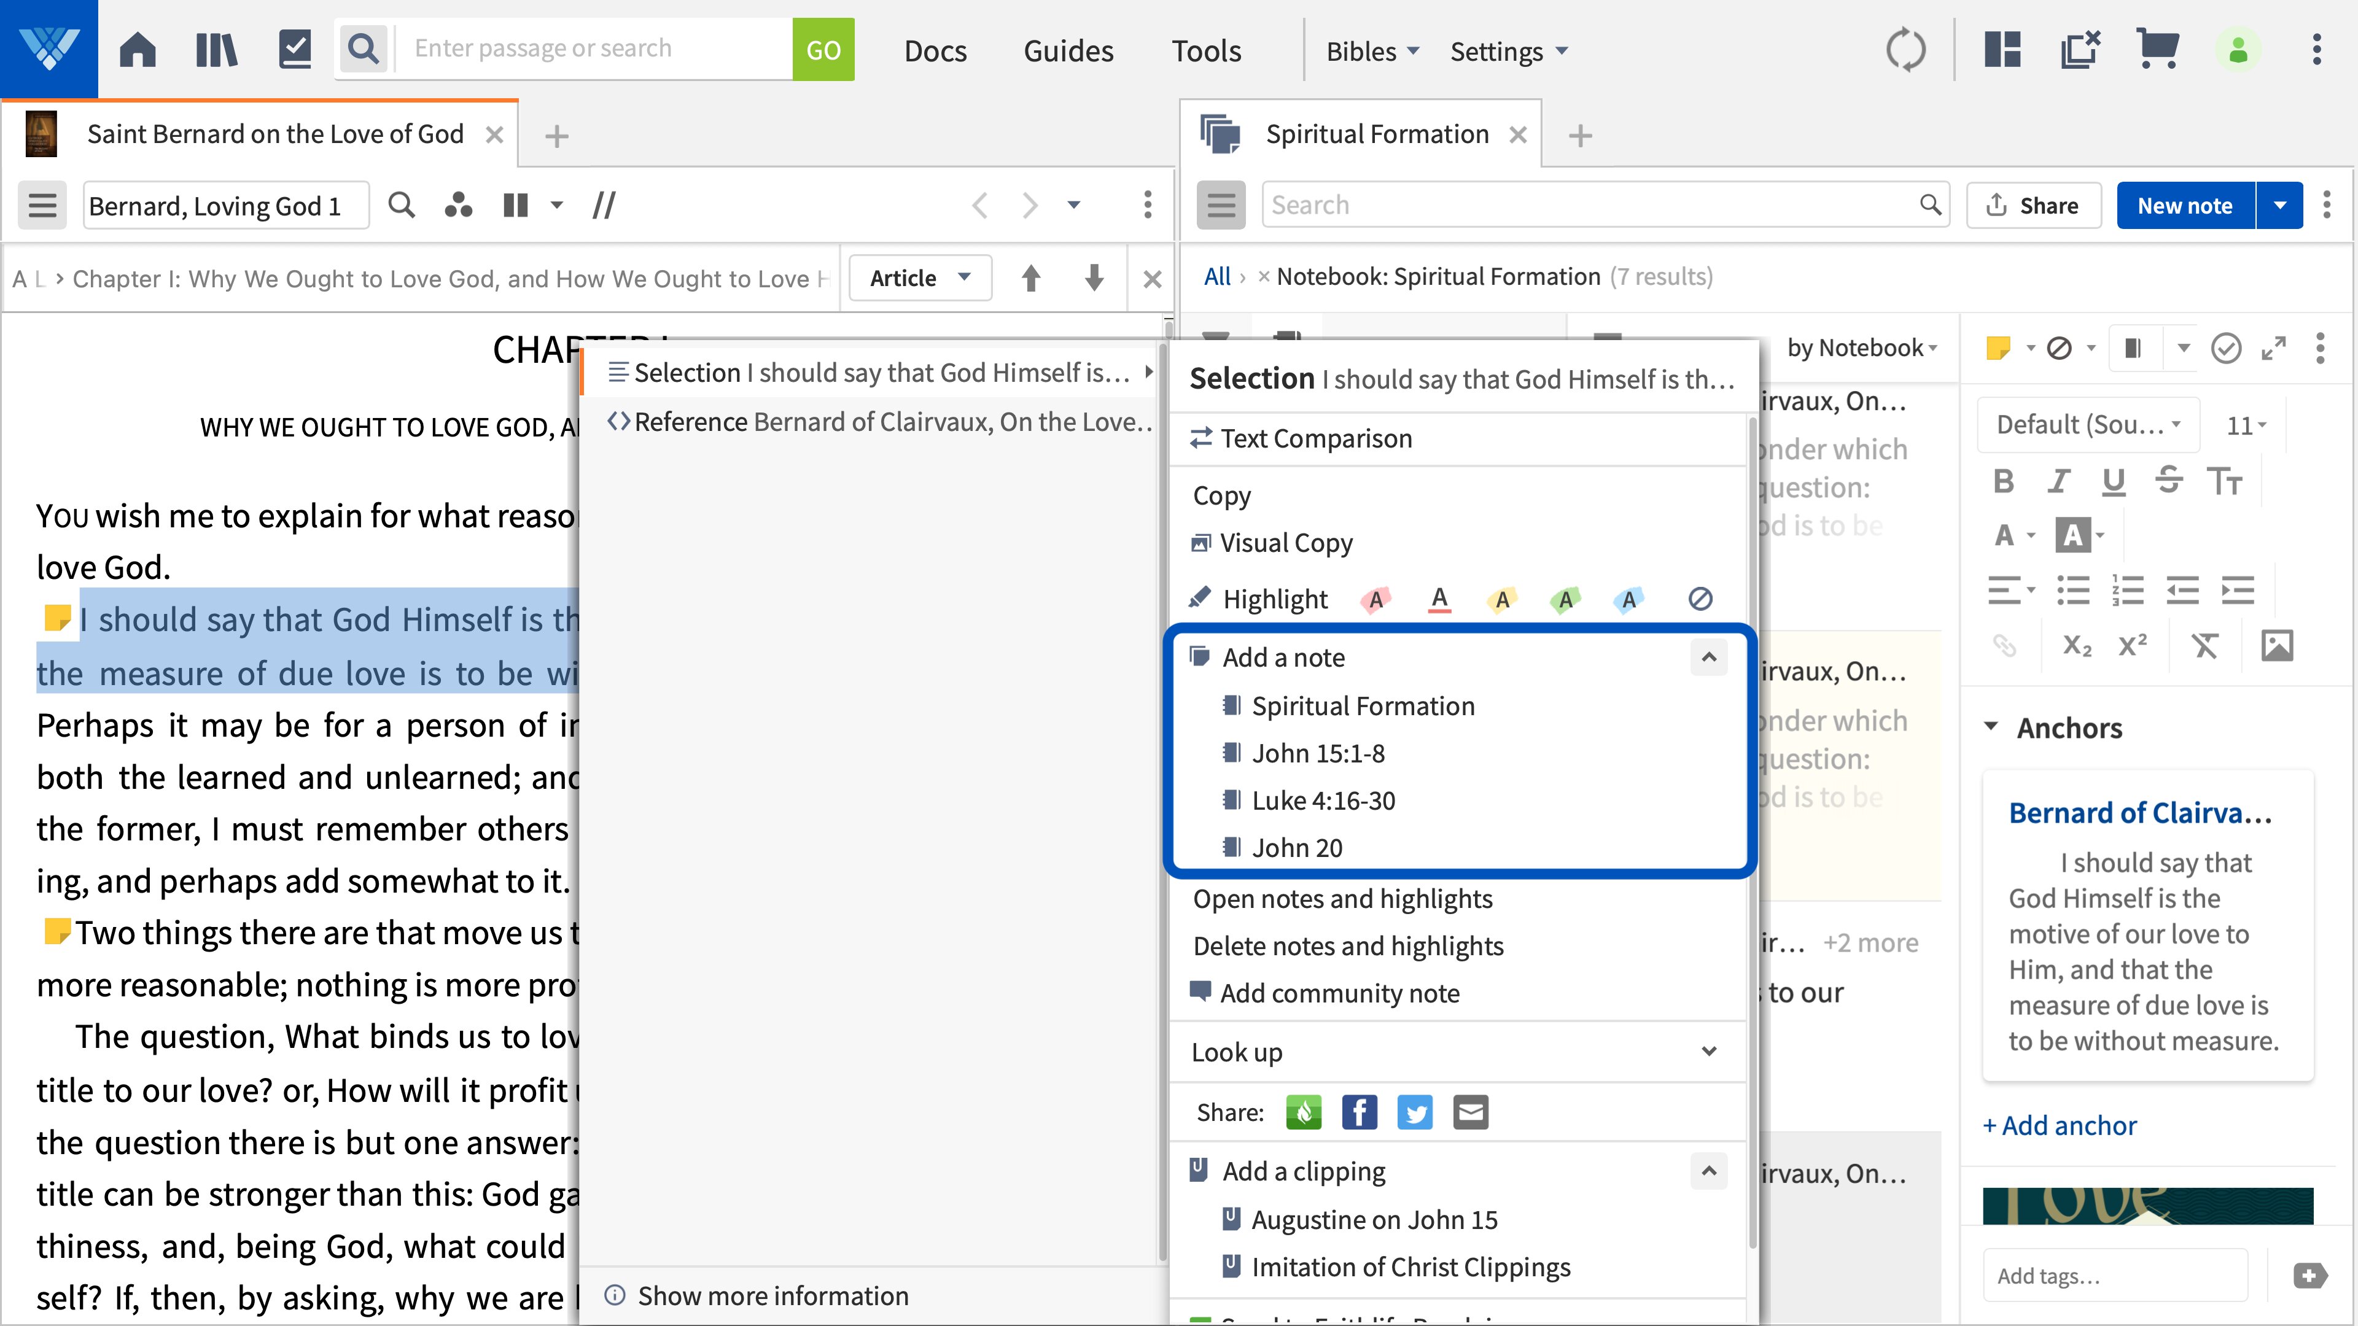2358x1326 pixels.
Task: Open the user account avatar
Action: pos(2237,49)
